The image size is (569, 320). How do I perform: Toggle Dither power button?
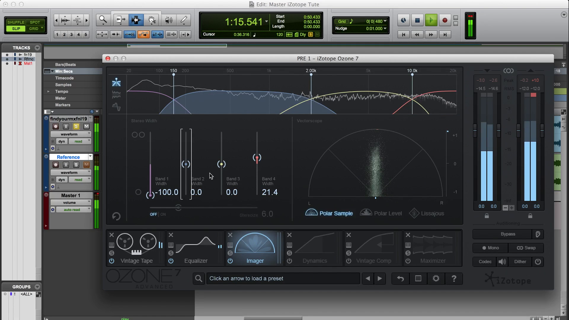[x=538, y=262]
